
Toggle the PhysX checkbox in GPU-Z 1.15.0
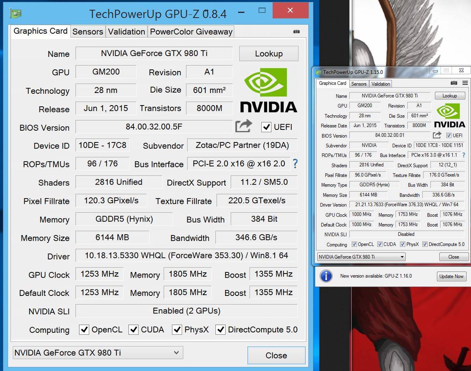point(402,244)
